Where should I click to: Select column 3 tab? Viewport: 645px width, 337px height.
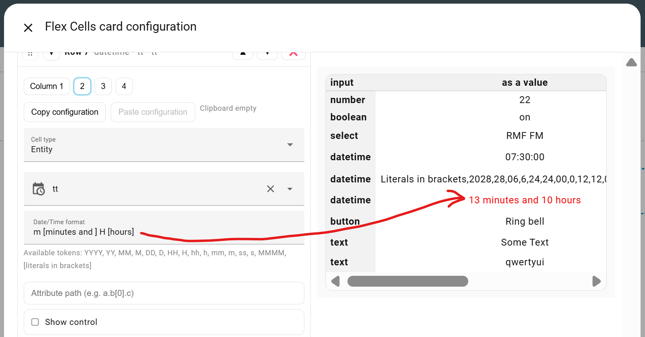(103, 86)
